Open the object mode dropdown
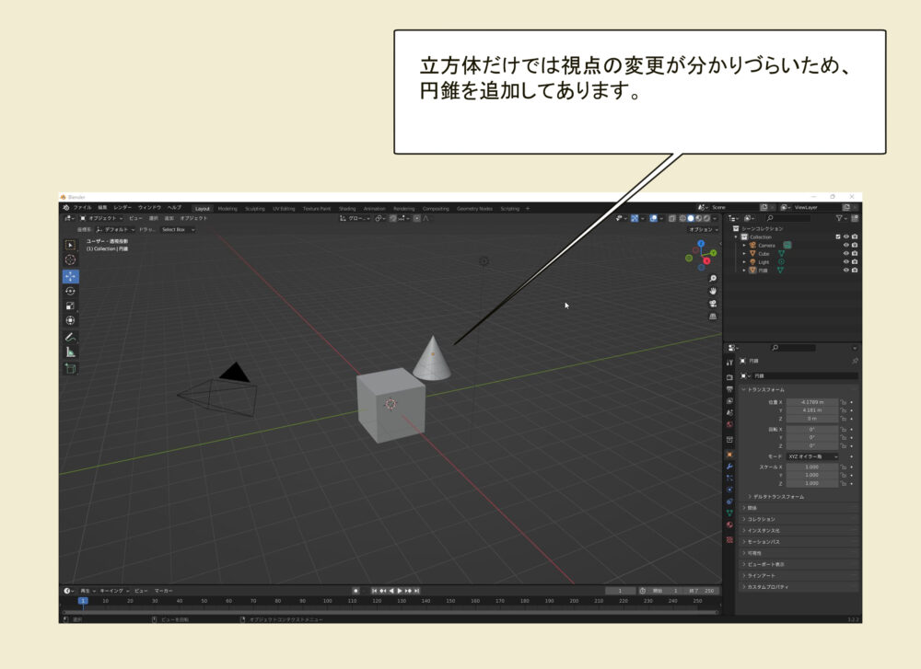Image resolution: width=921 pixels, height=669 pixels. pos(101,218)
